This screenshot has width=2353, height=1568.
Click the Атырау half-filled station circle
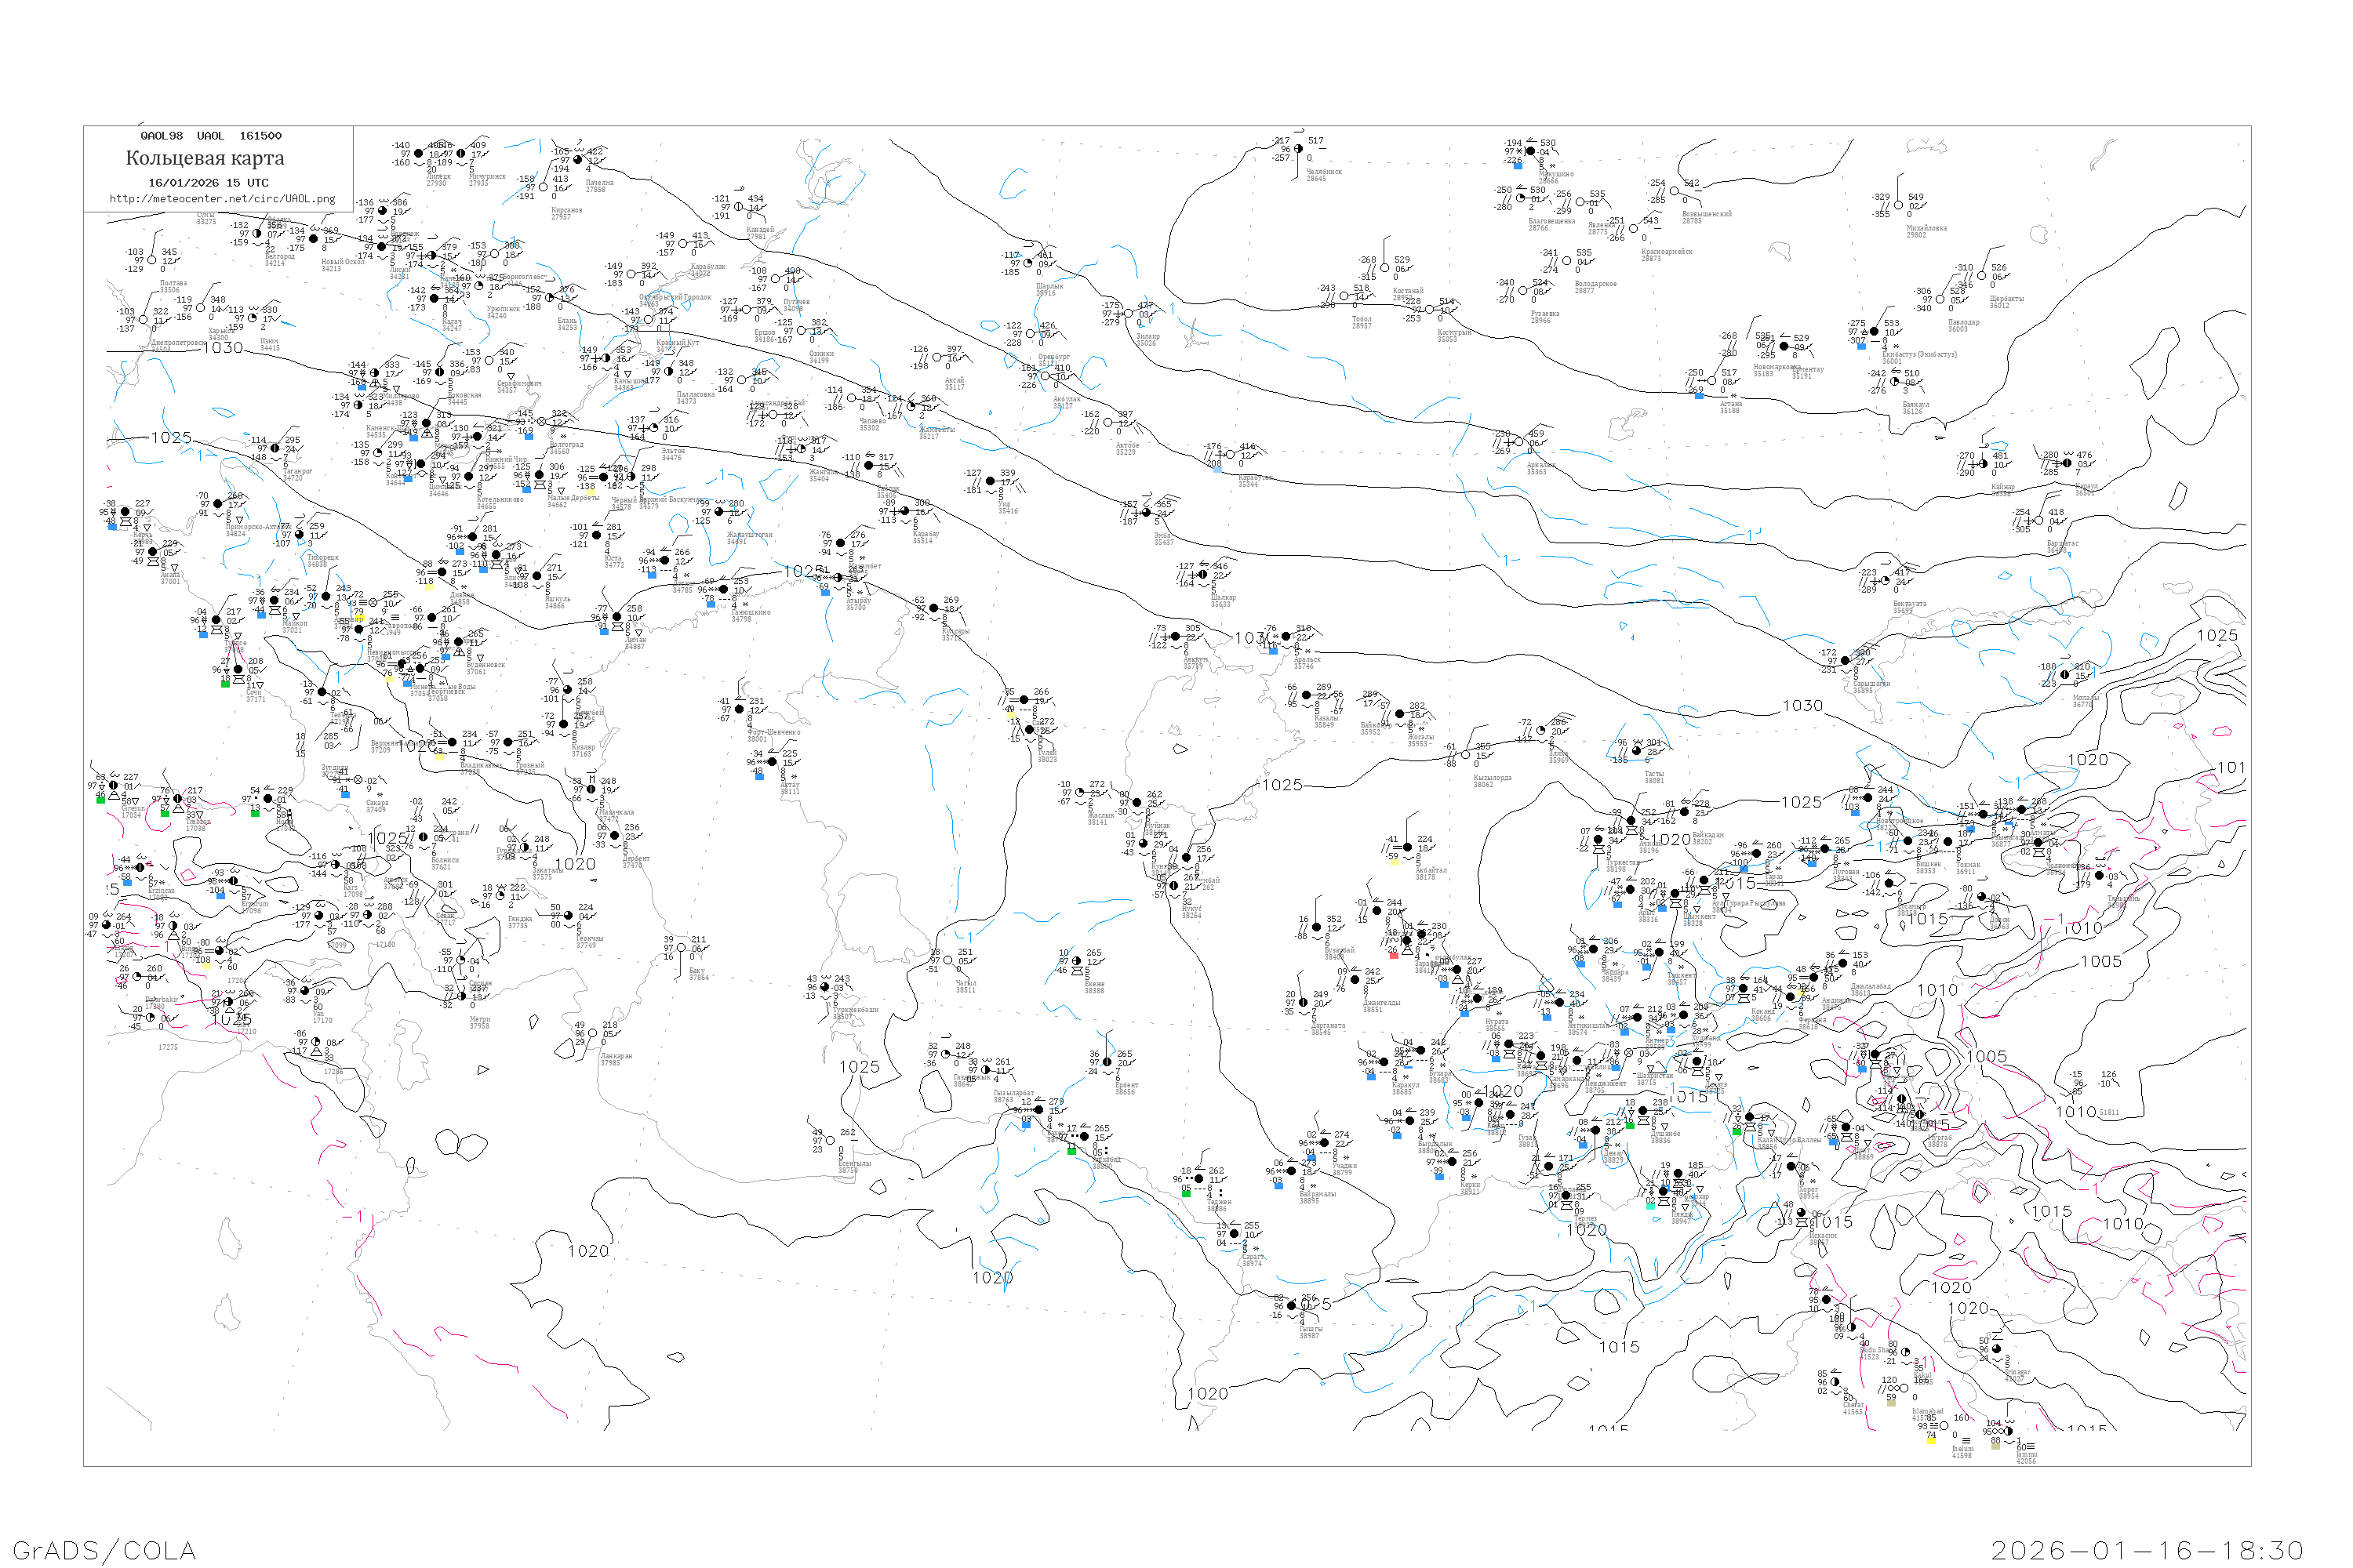[838, 577]
